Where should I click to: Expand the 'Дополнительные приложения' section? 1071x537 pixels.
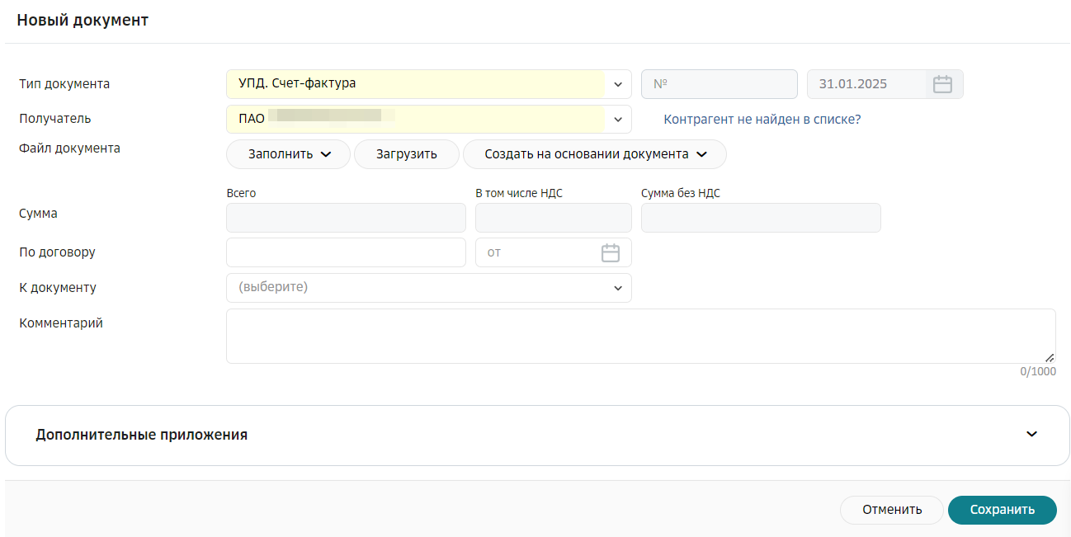coord(537,435)
